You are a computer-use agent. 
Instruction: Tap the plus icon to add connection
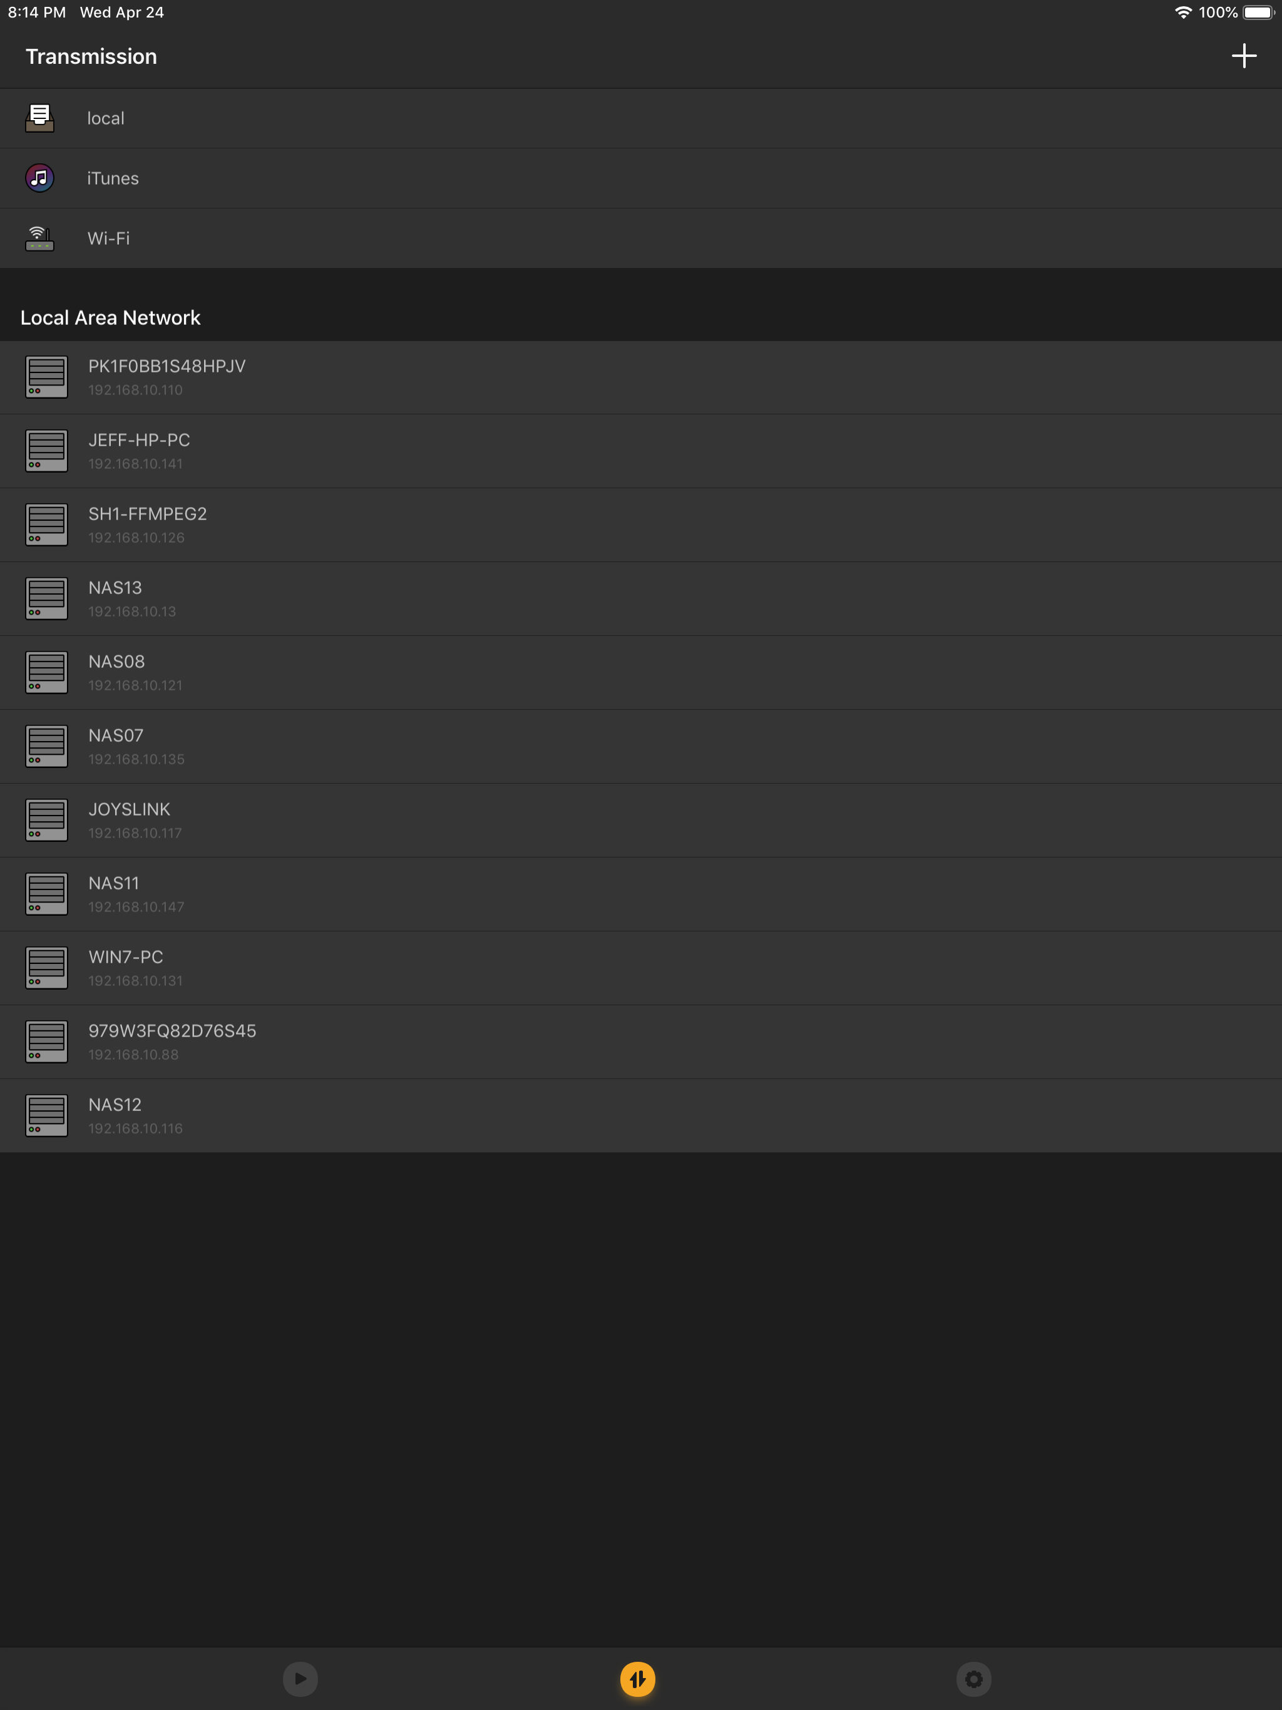pyautogui.click(x=1243, y=56)
